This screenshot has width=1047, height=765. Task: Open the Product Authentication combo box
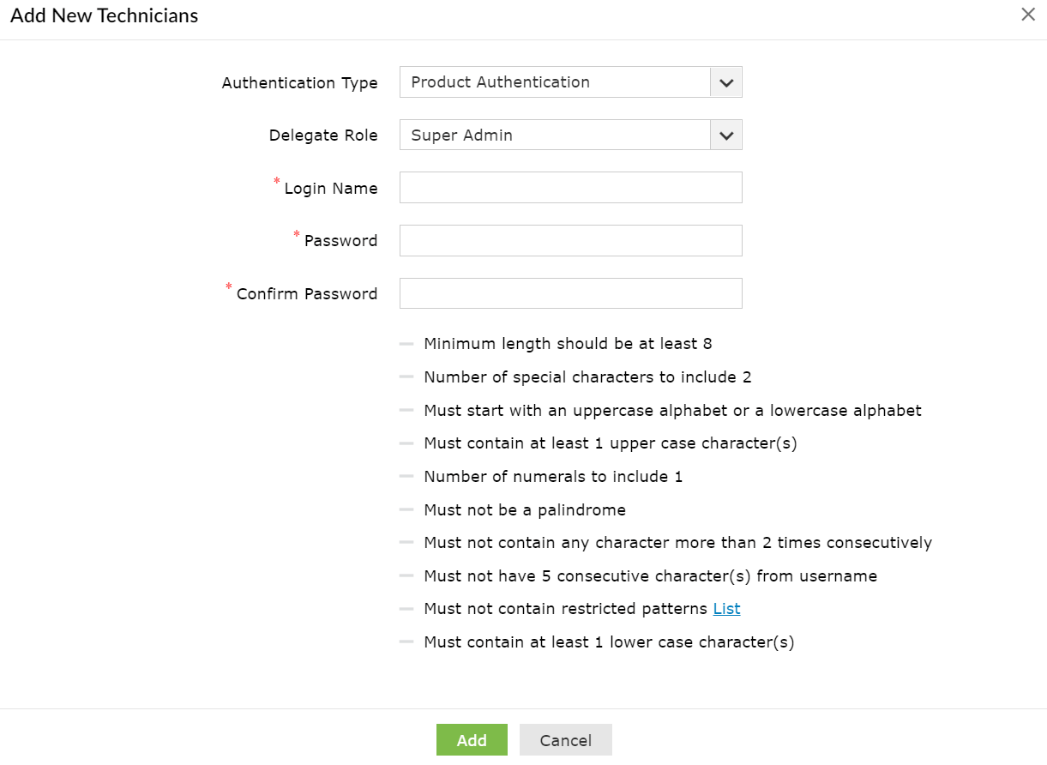[555, 83]
